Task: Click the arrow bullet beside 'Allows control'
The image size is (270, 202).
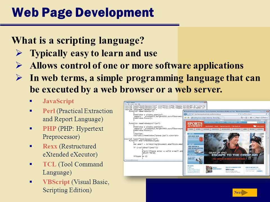Action: [19, 65]
